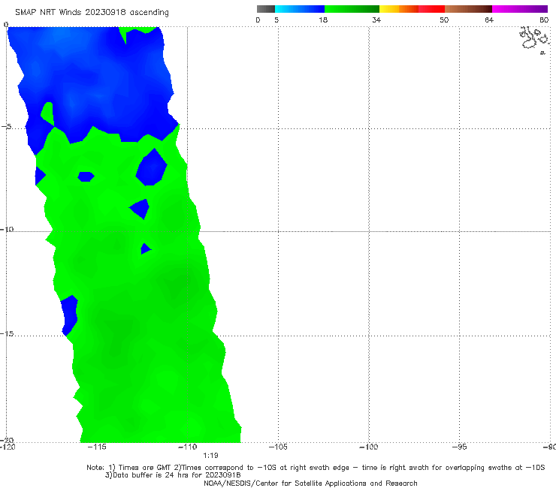Image resolution: width=556 pixels, height=488 pixels.
Task: Click the 'SMAP NRT Winds 20230918 ascending' title
Action: point(92,13)
